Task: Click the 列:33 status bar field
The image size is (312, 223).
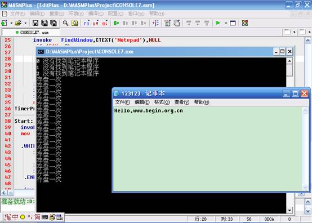Action: [x=226, y=219]
